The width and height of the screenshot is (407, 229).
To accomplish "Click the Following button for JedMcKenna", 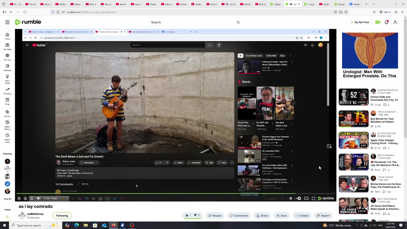I will pyautogui.click(x=62, y=216).
